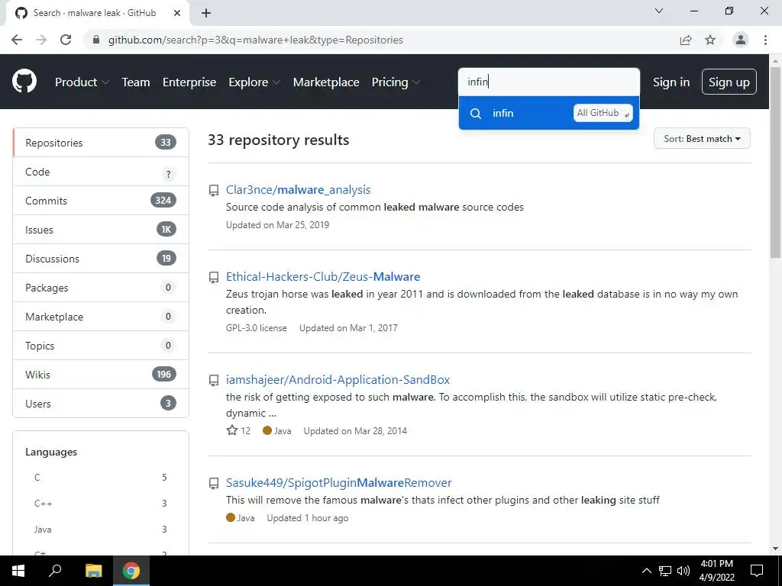Show hidden tray icons chevron
The width and height of the screenshot is (782, 586).
[646, 571]
